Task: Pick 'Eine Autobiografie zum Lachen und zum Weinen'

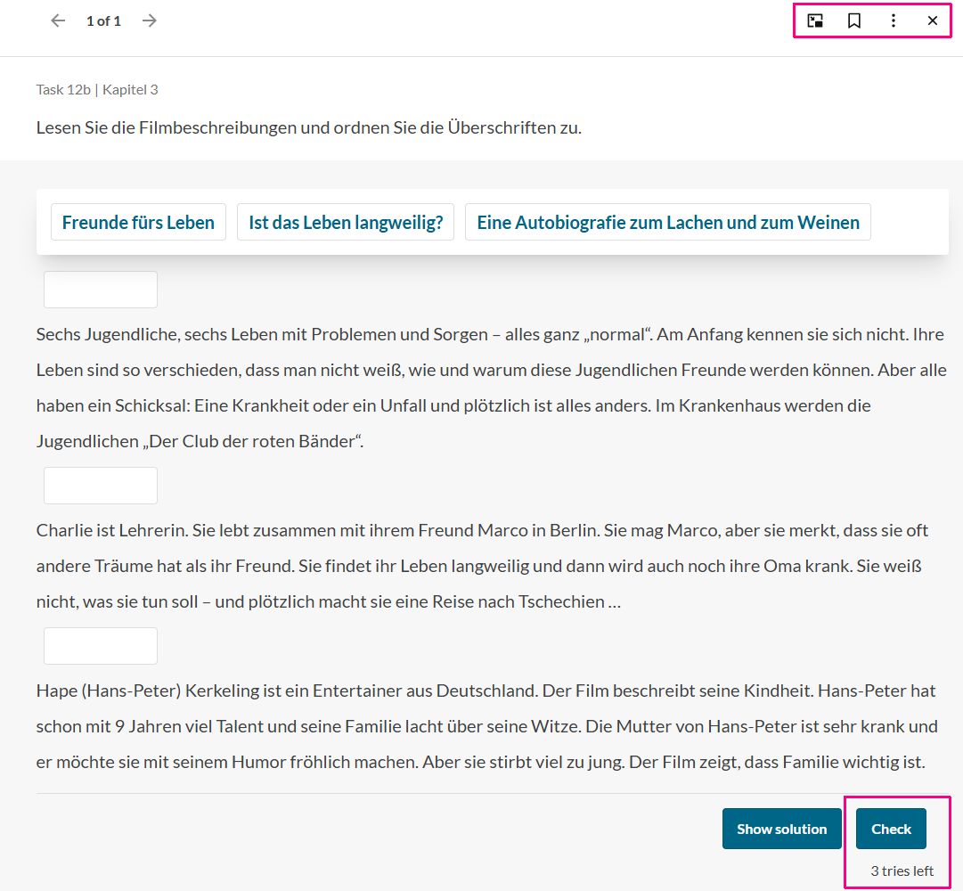Action: coord(667,223)
